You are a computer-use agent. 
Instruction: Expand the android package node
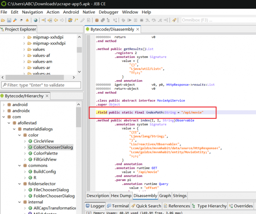point(4,105)
